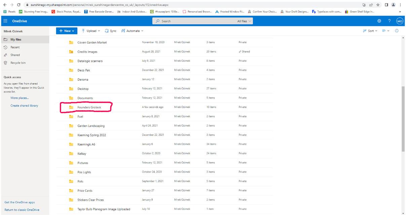Open the MO account avatar menu
The height and width of the screenshot is (215, 406).
pos(400,21)
